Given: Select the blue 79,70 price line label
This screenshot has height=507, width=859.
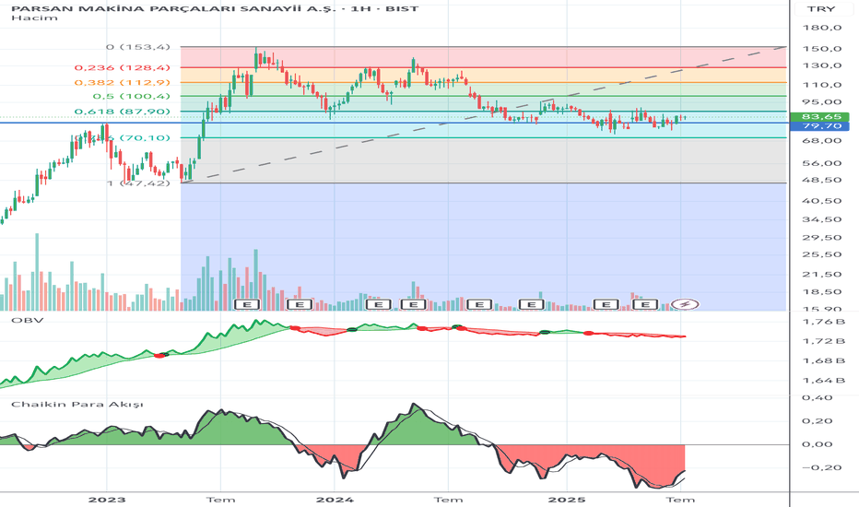Looking at the screenshot, I should [822, 126].
